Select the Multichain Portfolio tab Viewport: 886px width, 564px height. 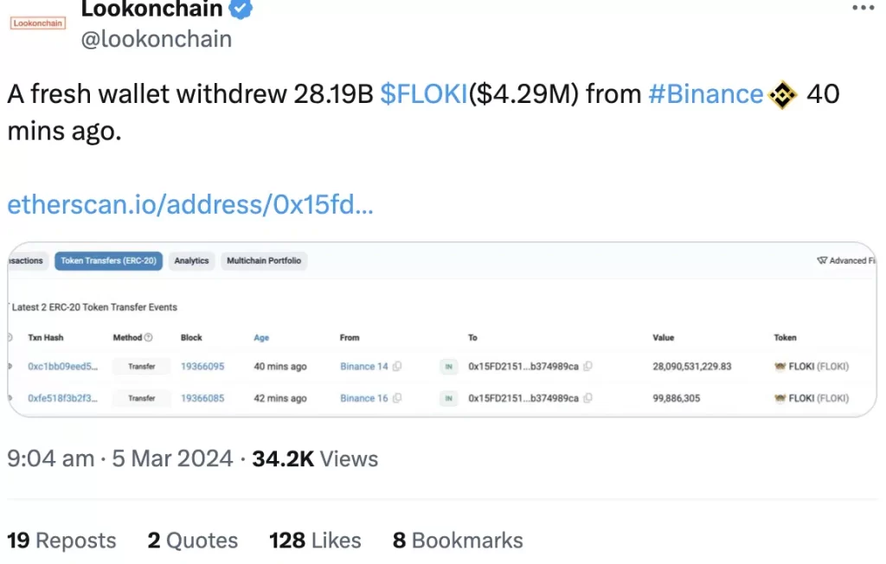[264, 260]
